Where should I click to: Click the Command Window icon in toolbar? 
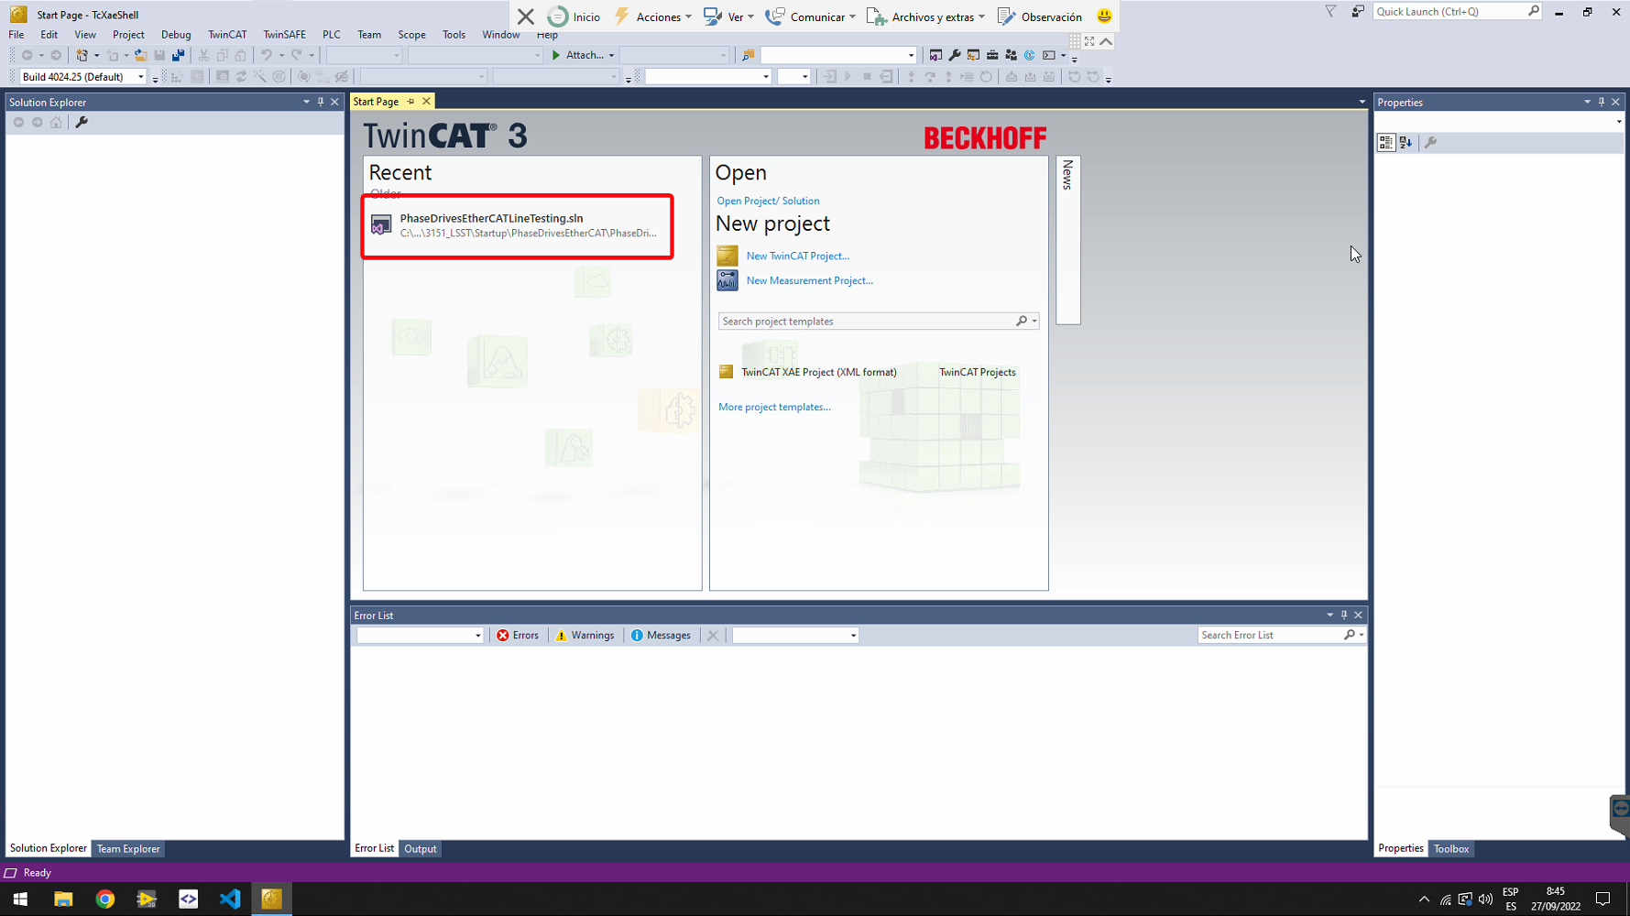click(1049, 55)
